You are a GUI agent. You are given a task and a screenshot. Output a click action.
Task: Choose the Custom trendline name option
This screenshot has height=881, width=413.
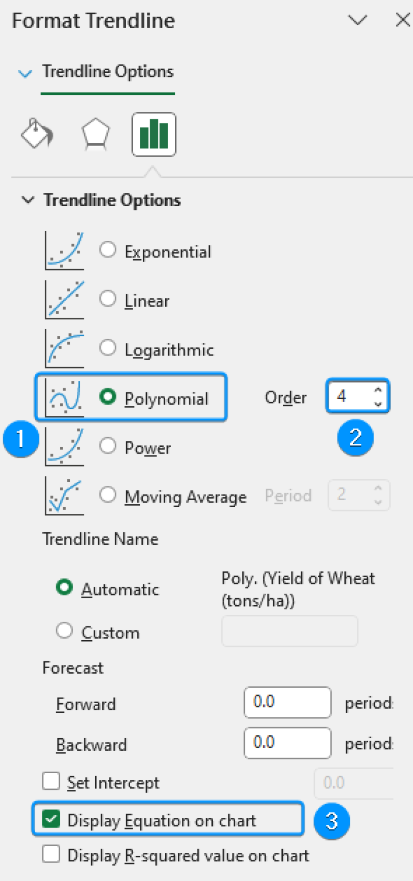coord(64,630)
